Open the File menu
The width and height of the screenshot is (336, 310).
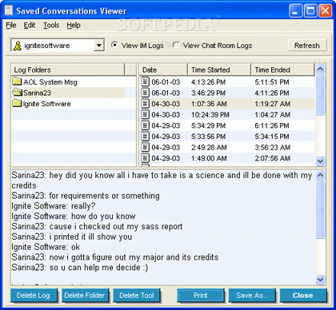click(11, 26)
